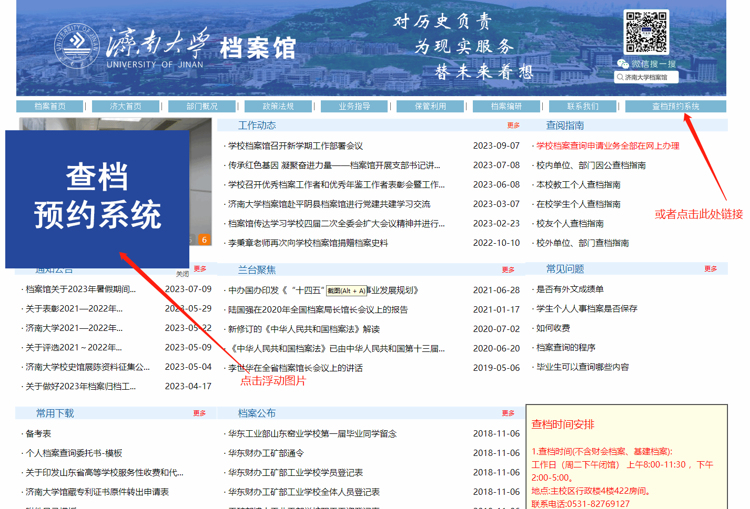Viewport: 750px width, 509px height.
Task: Open download 关于印发山东省高等学校服务性收费
Action: click(x=105, y=472)
